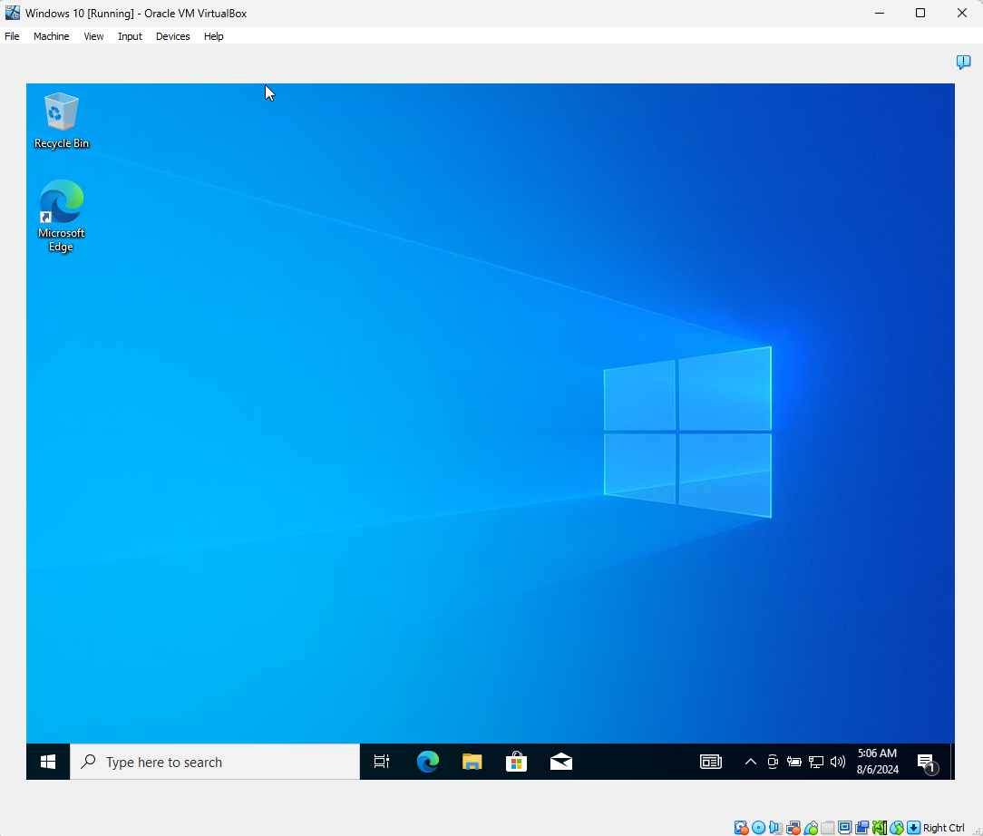Click the clock showing 5:06 AM

click(878, 762)
